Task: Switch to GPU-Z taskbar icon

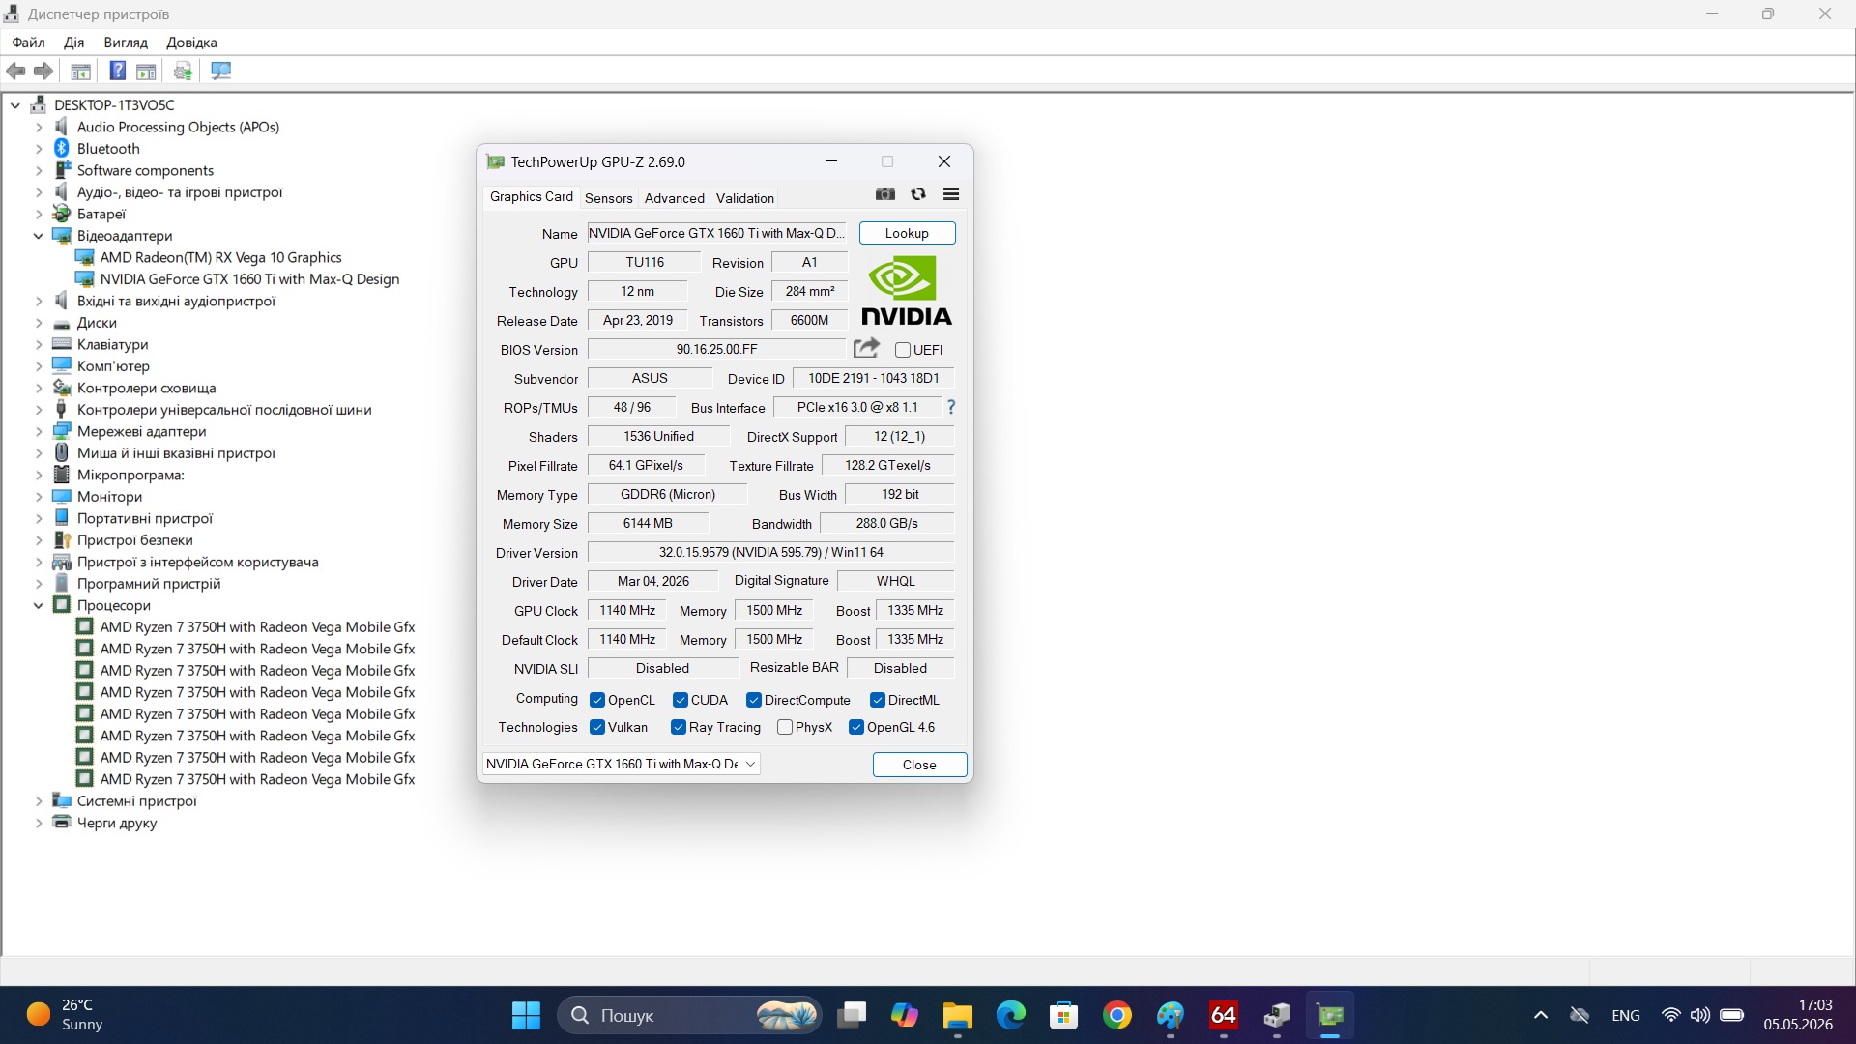Action: coord(1330,1015)
